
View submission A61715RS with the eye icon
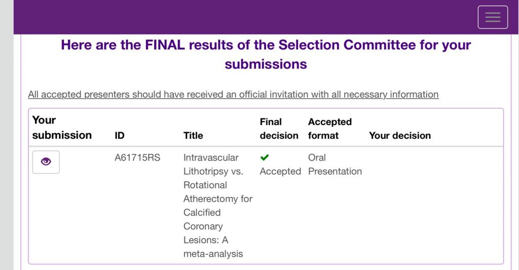pyautogui.click(x=46, y=162)
